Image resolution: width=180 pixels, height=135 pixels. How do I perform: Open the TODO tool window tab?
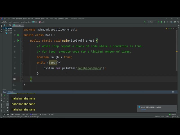click(25, 114)
